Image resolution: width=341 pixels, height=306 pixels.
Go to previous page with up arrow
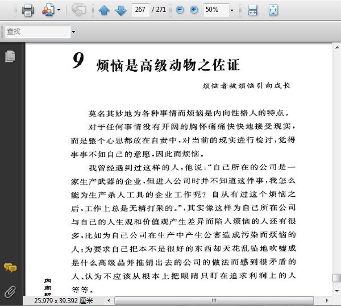pos(104,10)
